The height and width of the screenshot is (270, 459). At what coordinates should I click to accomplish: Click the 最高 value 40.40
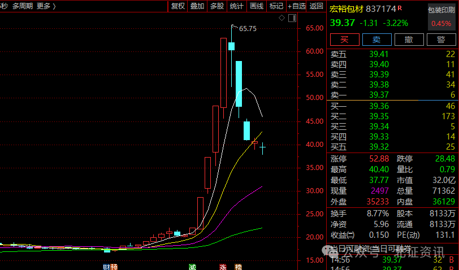point(379,169)
